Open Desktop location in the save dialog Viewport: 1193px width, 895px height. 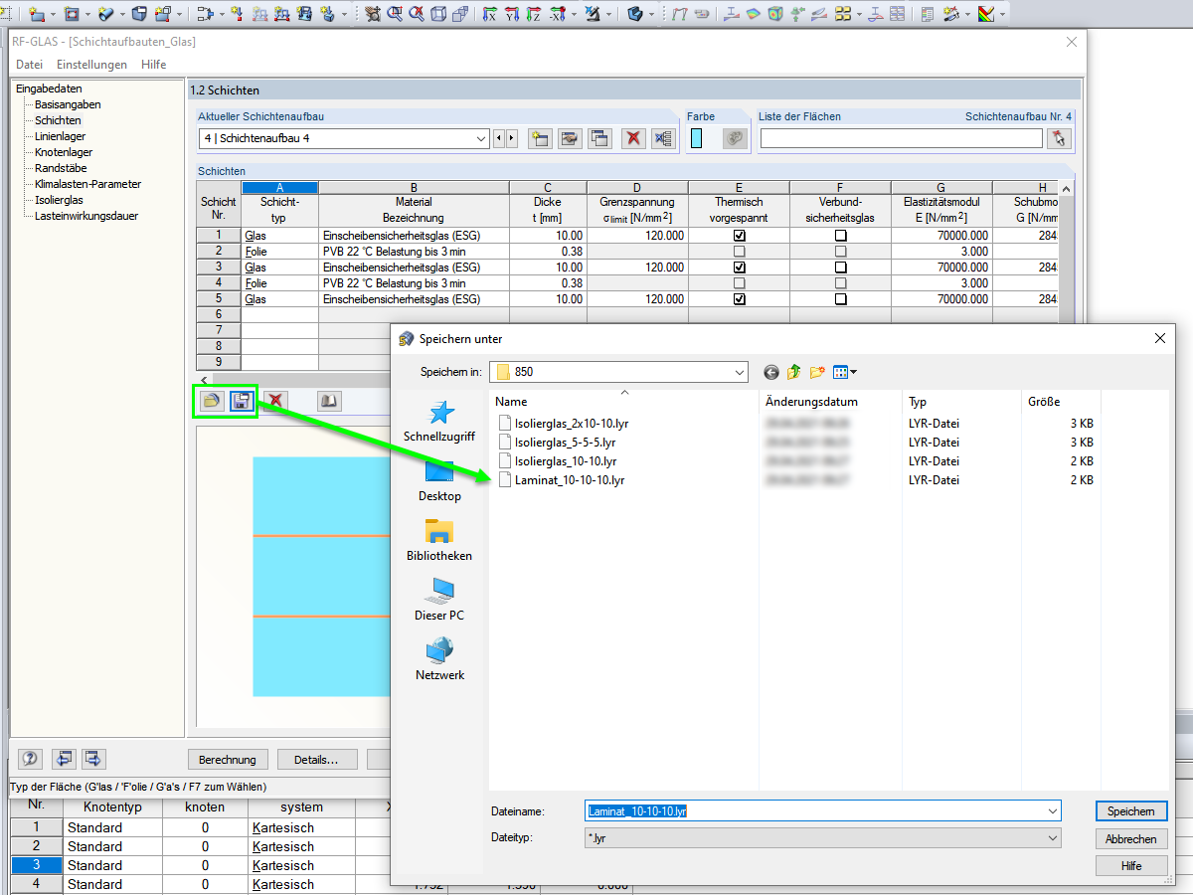click(x=439, y=481)
